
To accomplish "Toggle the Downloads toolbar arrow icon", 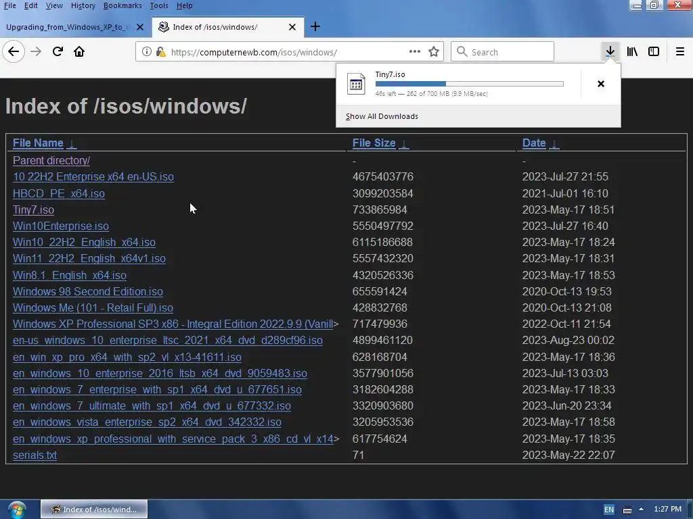I will tap(610, 51).
